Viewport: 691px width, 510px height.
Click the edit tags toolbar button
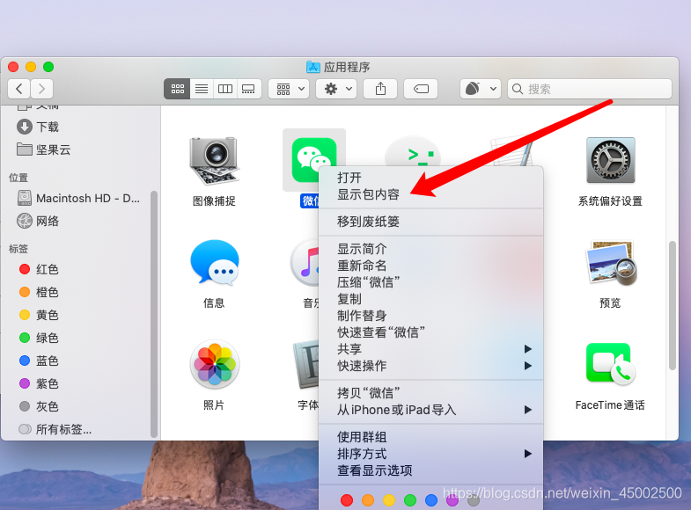pyautogui.click(x=421, y=89)
